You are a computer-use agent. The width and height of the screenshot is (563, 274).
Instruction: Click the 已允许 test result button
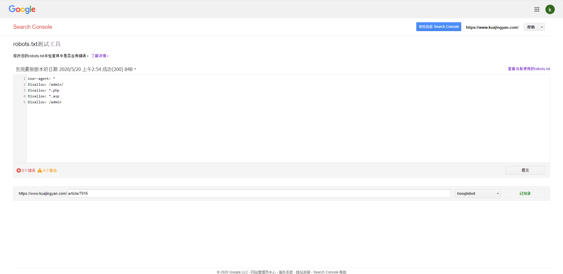point(525,193)
